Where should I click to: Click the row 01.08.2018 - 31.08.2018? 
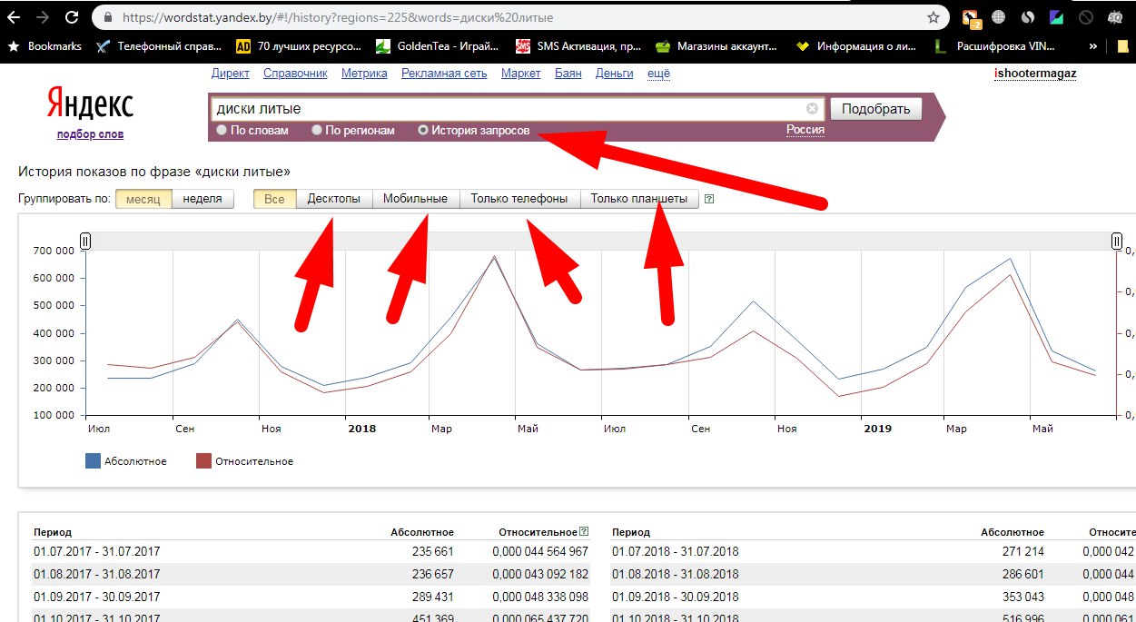872,574
